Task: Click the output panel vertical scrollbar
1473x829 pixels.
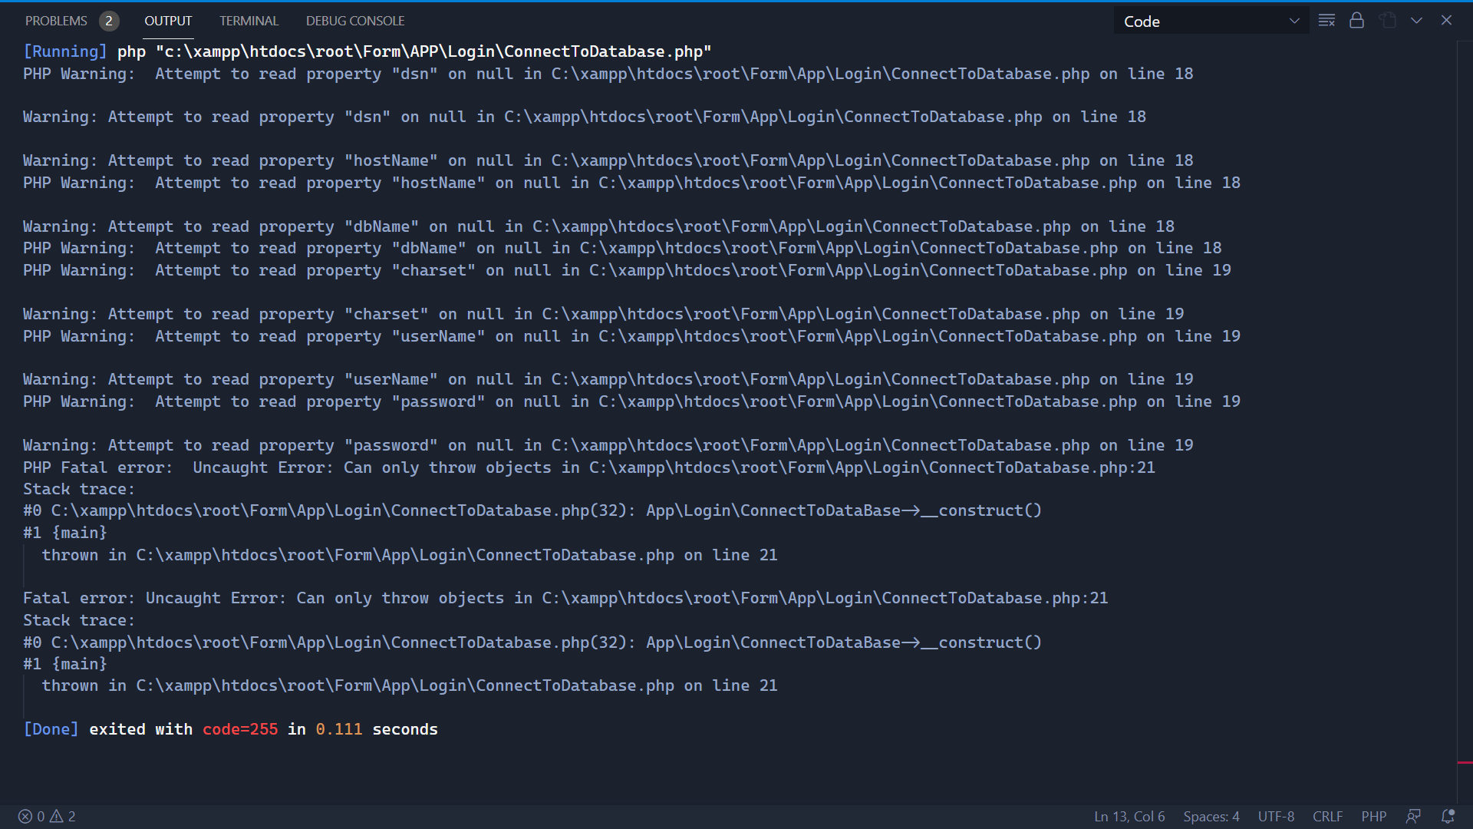Action: coord(1465,422)
